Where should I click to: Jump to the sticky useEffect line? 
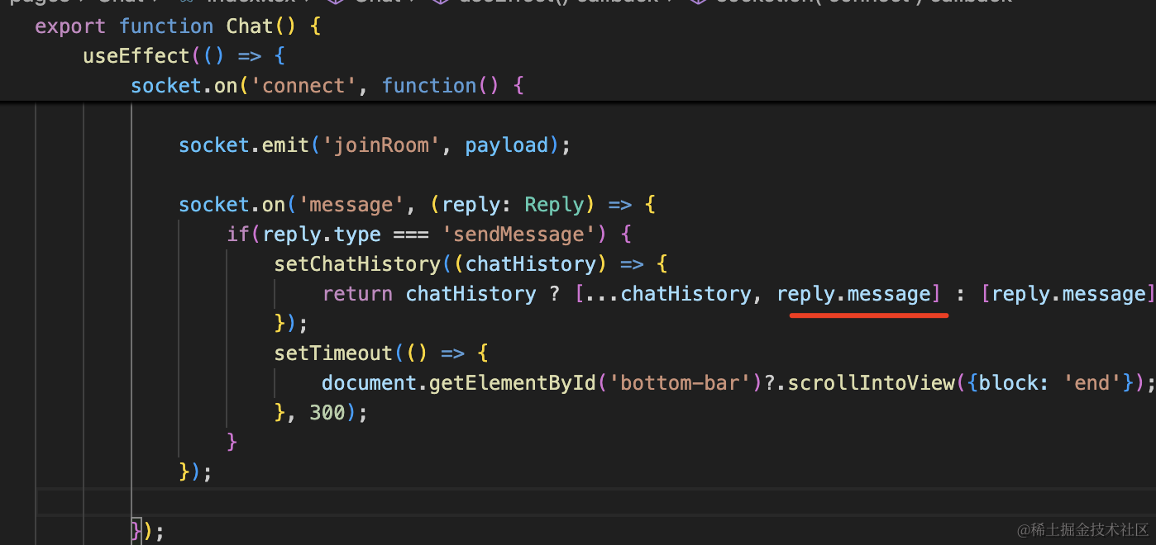pos(136,56)
